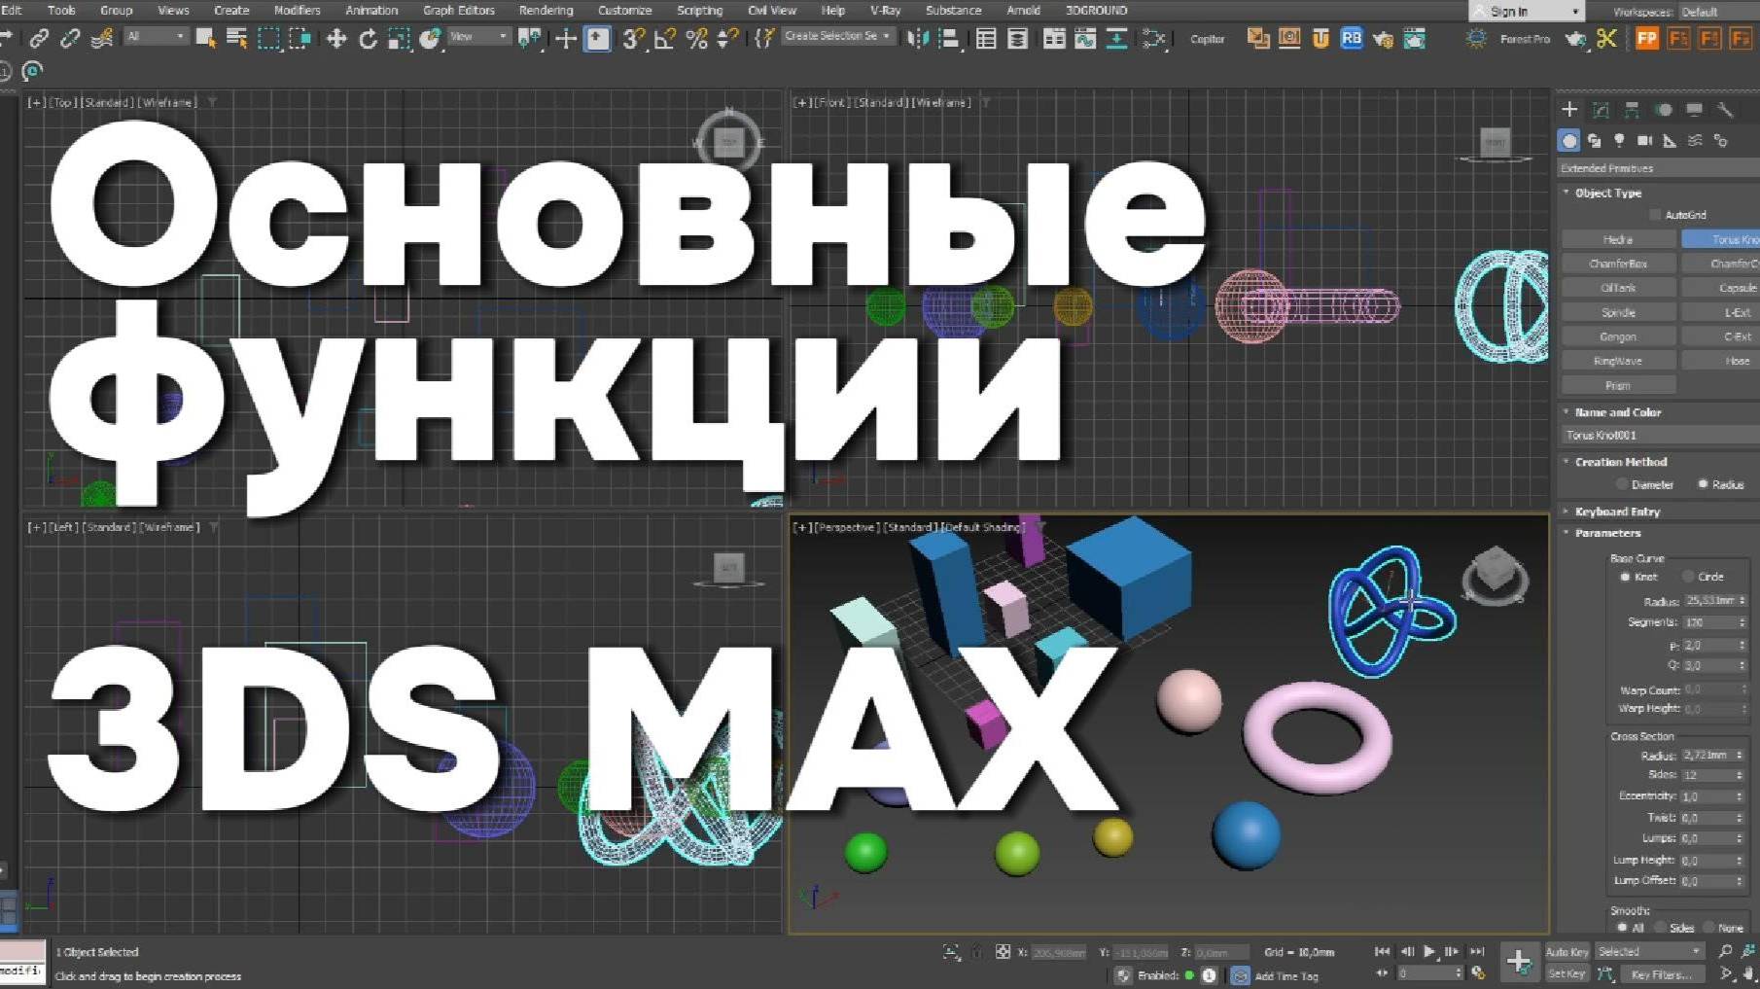Collapse the Object Type rollout

(1607, 193)
